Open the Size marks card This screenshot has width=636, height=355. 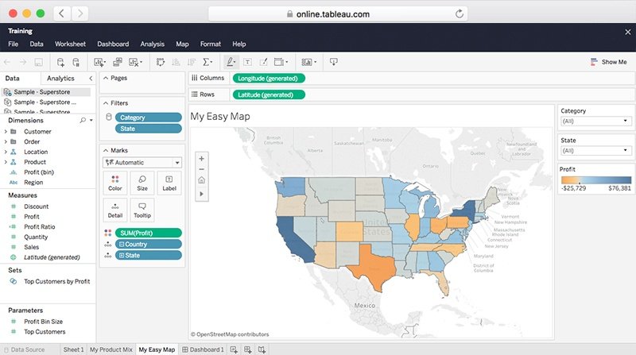tap(142, 183)
